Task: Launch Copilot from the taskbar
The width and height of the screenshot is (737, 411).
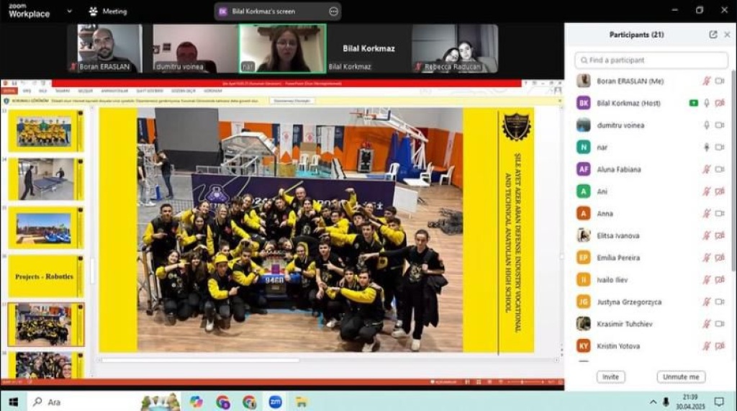Action: [x=196, y=402]
